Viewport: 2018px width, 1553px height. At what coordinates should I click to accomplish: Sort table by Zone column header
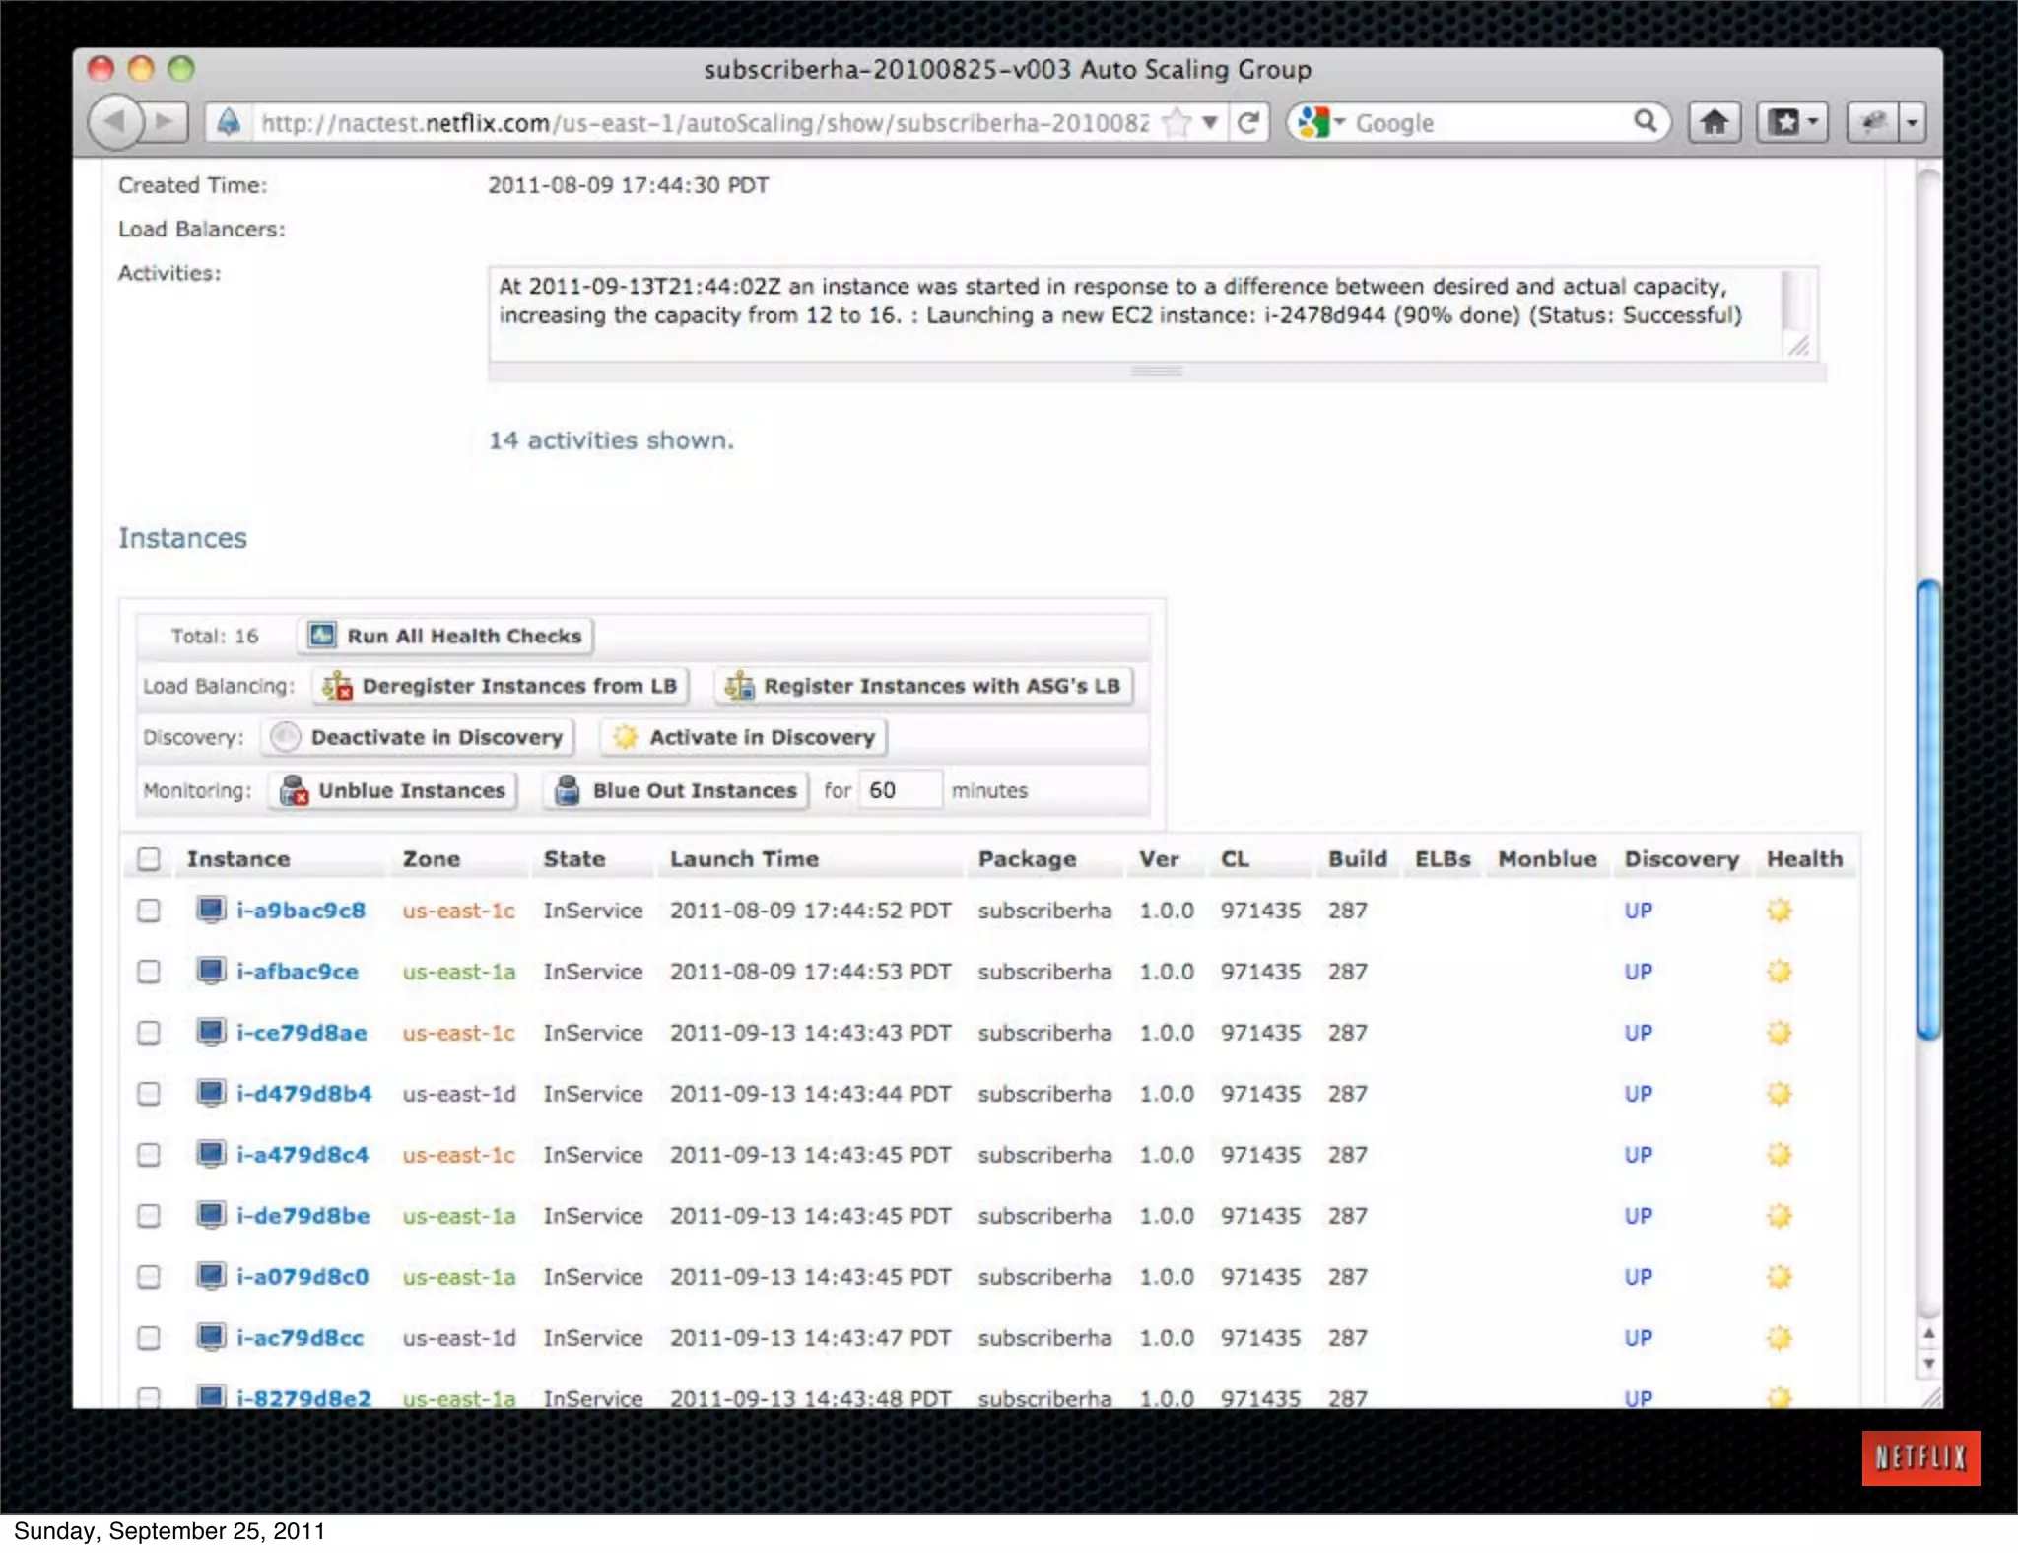click(x=431, y=859)
